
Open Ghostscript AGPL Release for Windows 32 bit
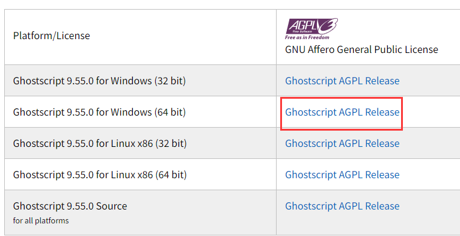pyautogui.click(x=342, y=81)
